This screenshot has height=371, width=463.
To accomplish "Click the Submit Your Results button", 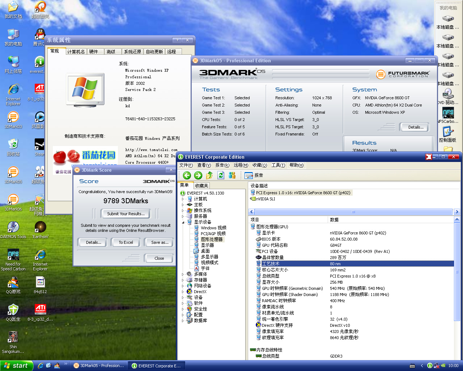I will click(x=126, y=214).
